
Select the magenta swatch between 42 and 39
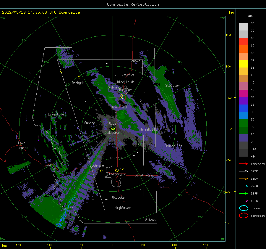tap(244, 94)
